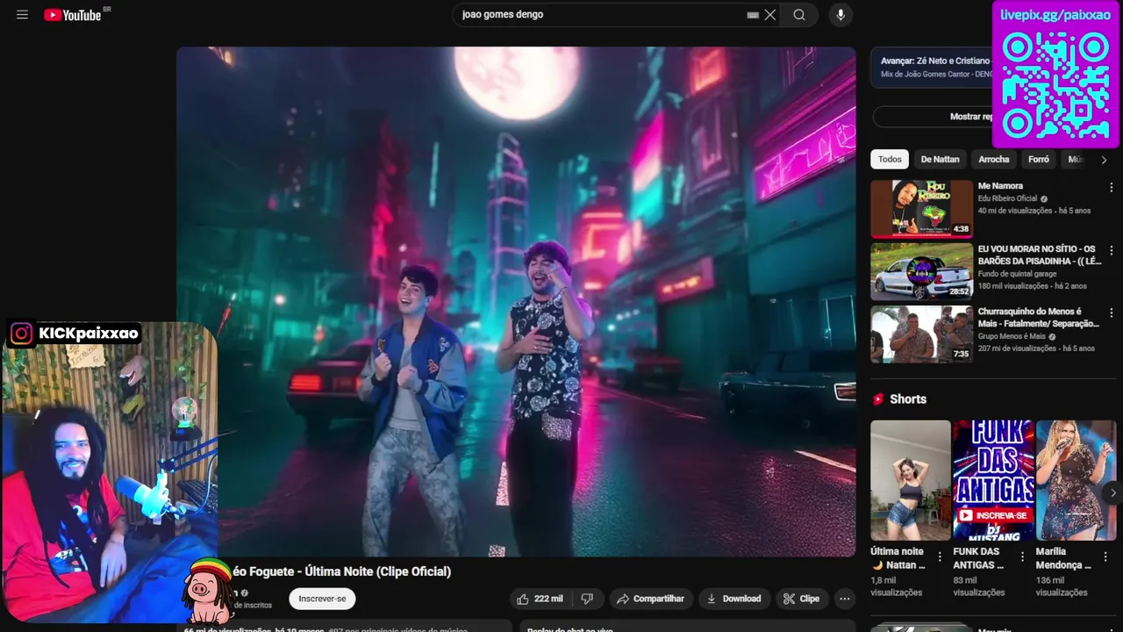Click the Instagram icon on the KICKpaixxao overlay

coord(22,334)
